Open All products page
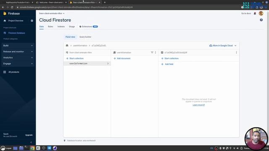This screenshot has width=269, height=151. pyautogui.click(x=14, y=72)
